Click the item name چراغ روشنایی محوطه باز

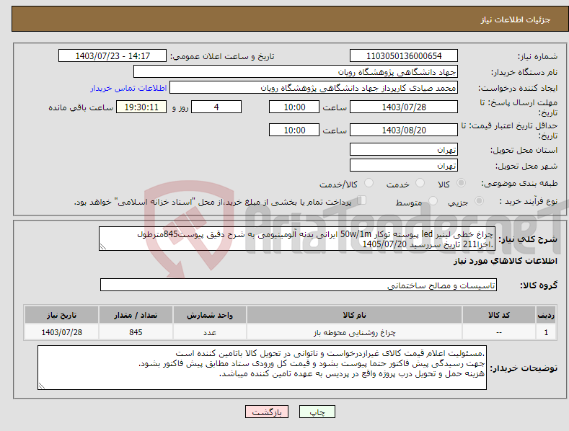coord(354,332)
